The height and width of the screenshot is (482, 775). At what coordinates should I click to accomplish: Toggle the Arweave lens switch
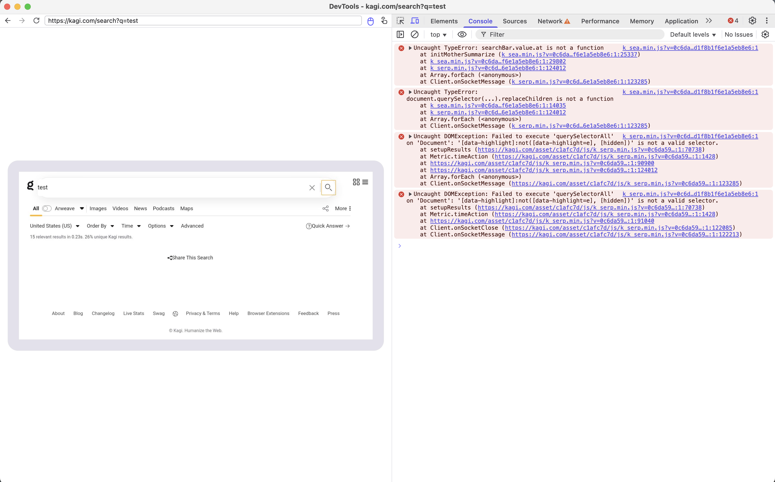click(x=47, y=208)
